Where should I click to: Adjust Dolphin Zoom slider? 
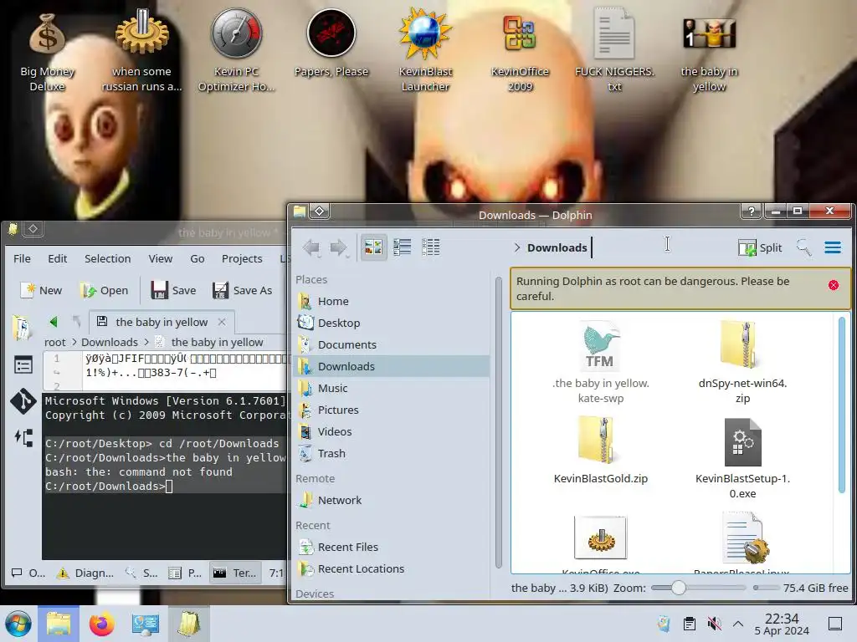click(678, 588)
